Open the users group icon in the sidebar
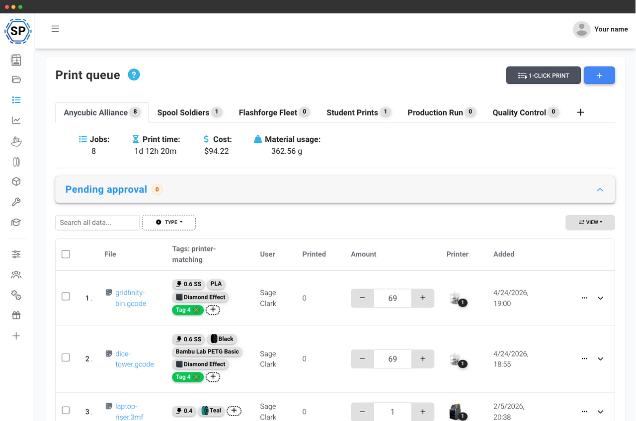Viewport: 636px width, 421px height. [x=16, y=275]
